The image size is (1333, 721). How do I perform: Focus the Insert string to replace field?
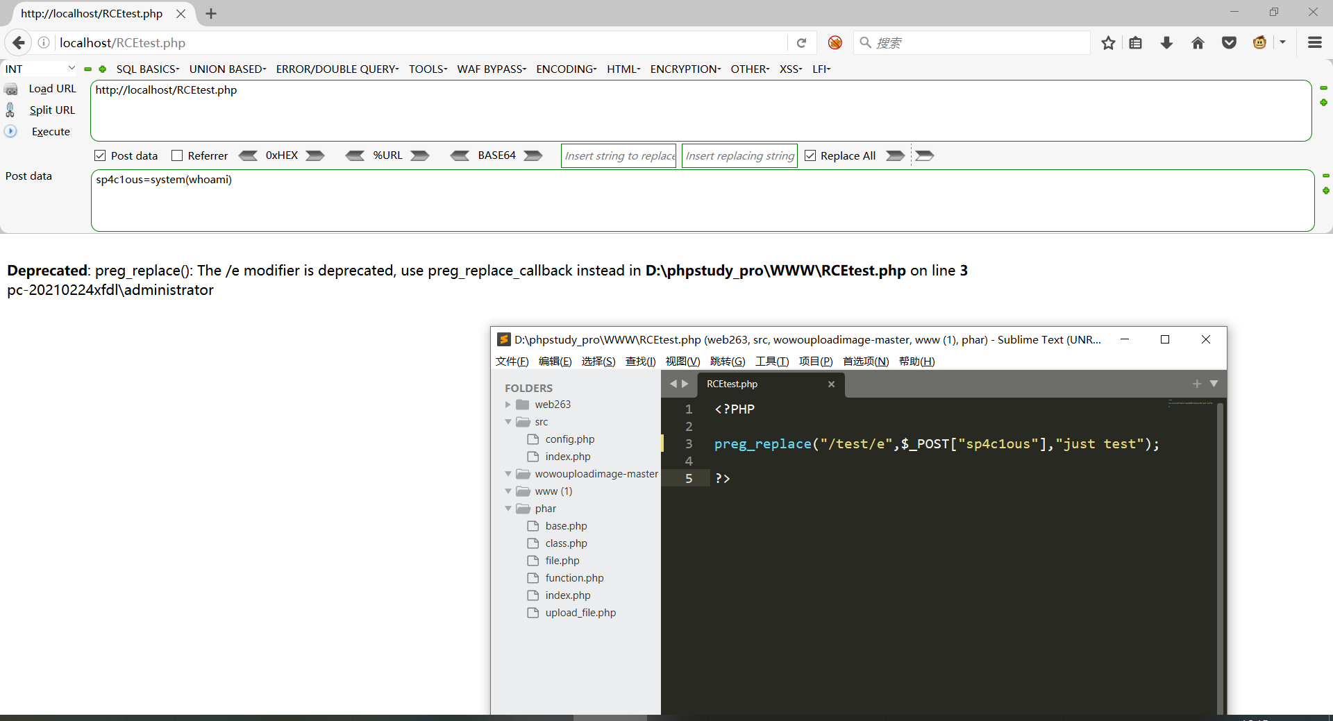coord(619,155)
